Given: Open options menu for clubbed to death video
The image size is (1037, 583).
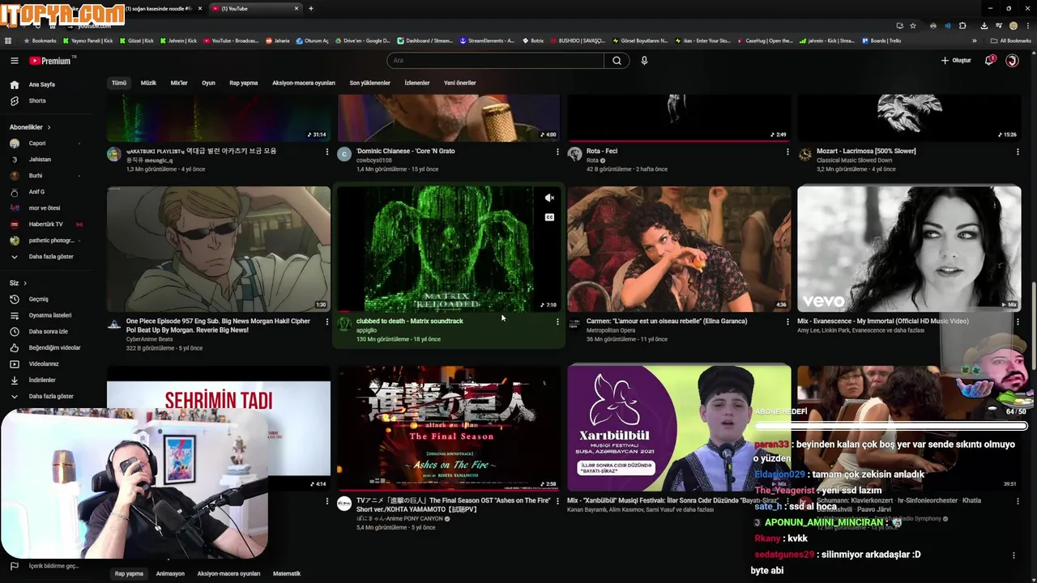Looking at the screenshot, I should coord(557,321).
